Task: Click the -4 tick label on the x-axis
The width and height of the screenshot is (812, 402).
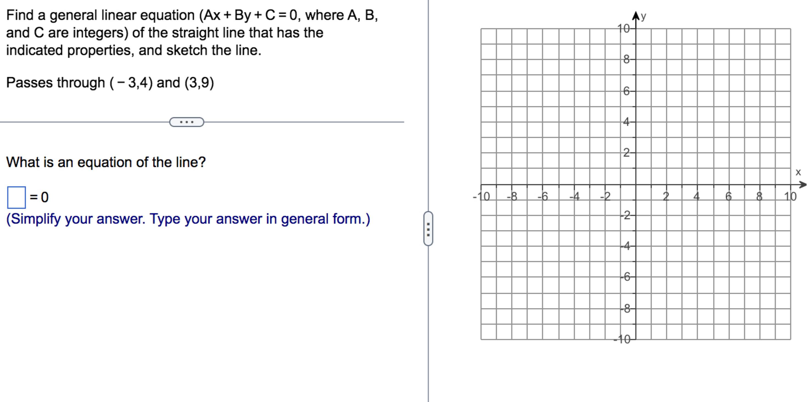Action: (574, 197)
